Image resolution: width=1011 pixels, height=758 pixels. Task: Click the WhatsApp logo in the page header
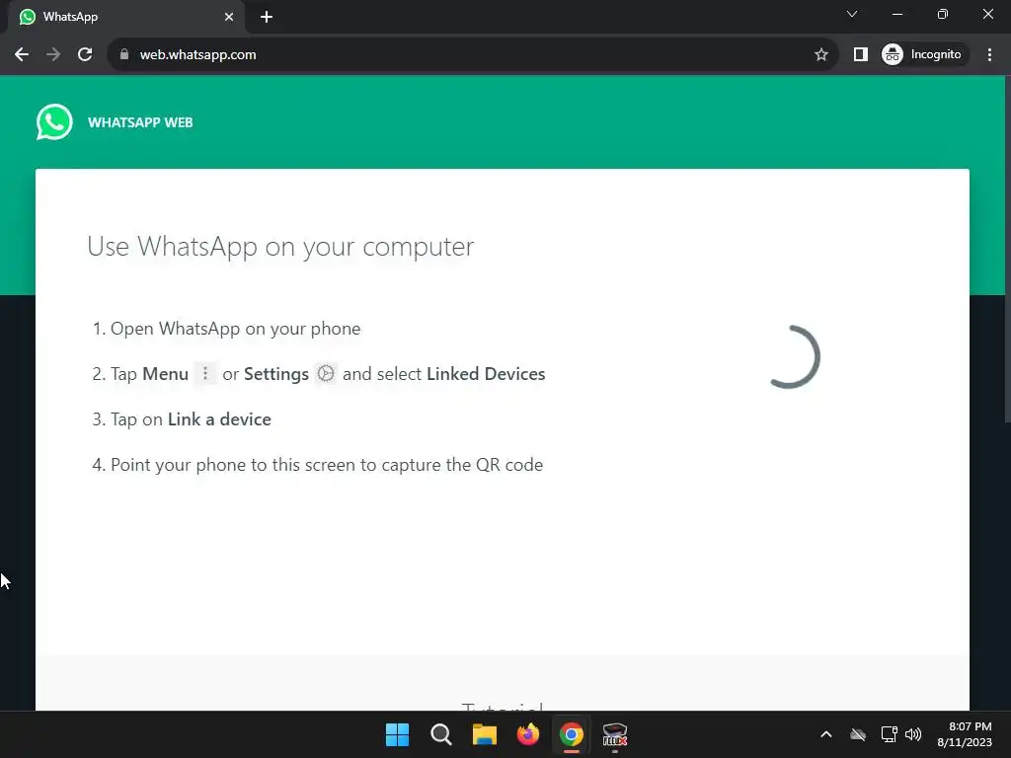pos(54,121)
